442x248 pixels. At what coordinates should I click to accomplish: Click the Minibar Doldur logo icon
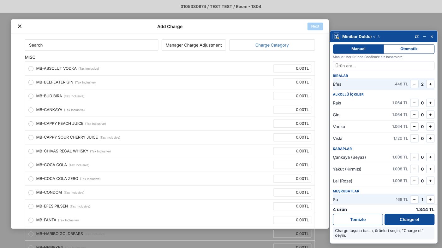(337, 37)
